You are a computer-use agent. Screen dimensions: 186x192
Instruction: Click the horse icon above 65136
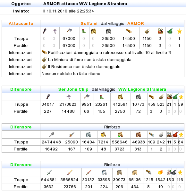click(135, 172)
